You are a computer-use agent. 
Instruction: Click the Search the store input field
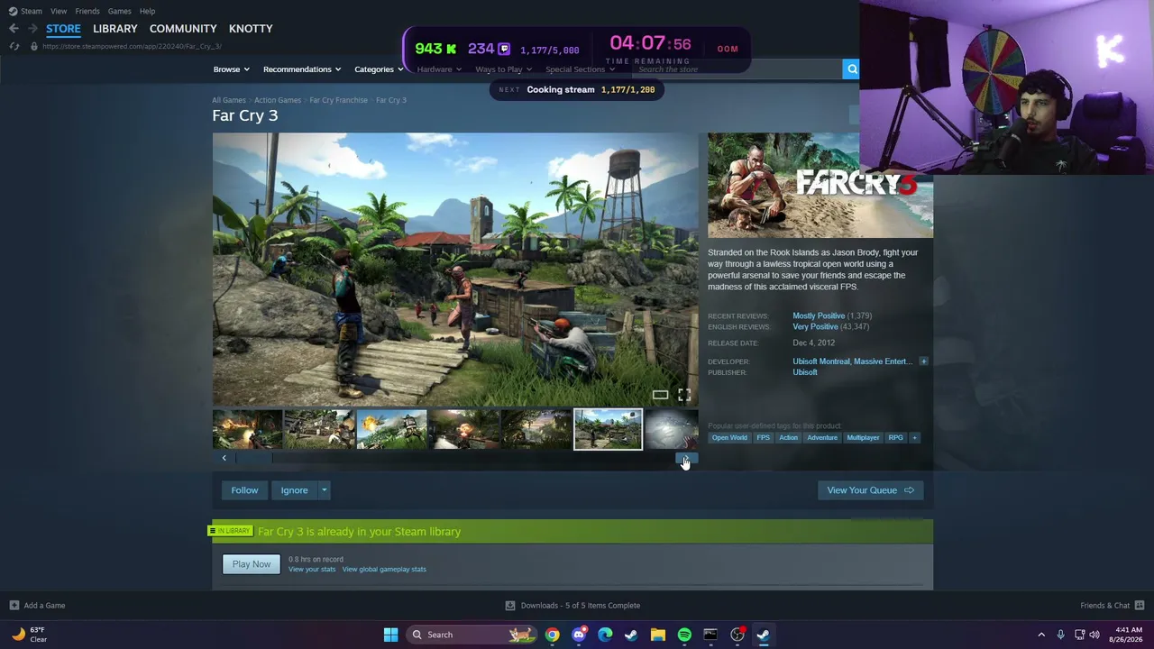pyautogui.click(x=737, y=69)
